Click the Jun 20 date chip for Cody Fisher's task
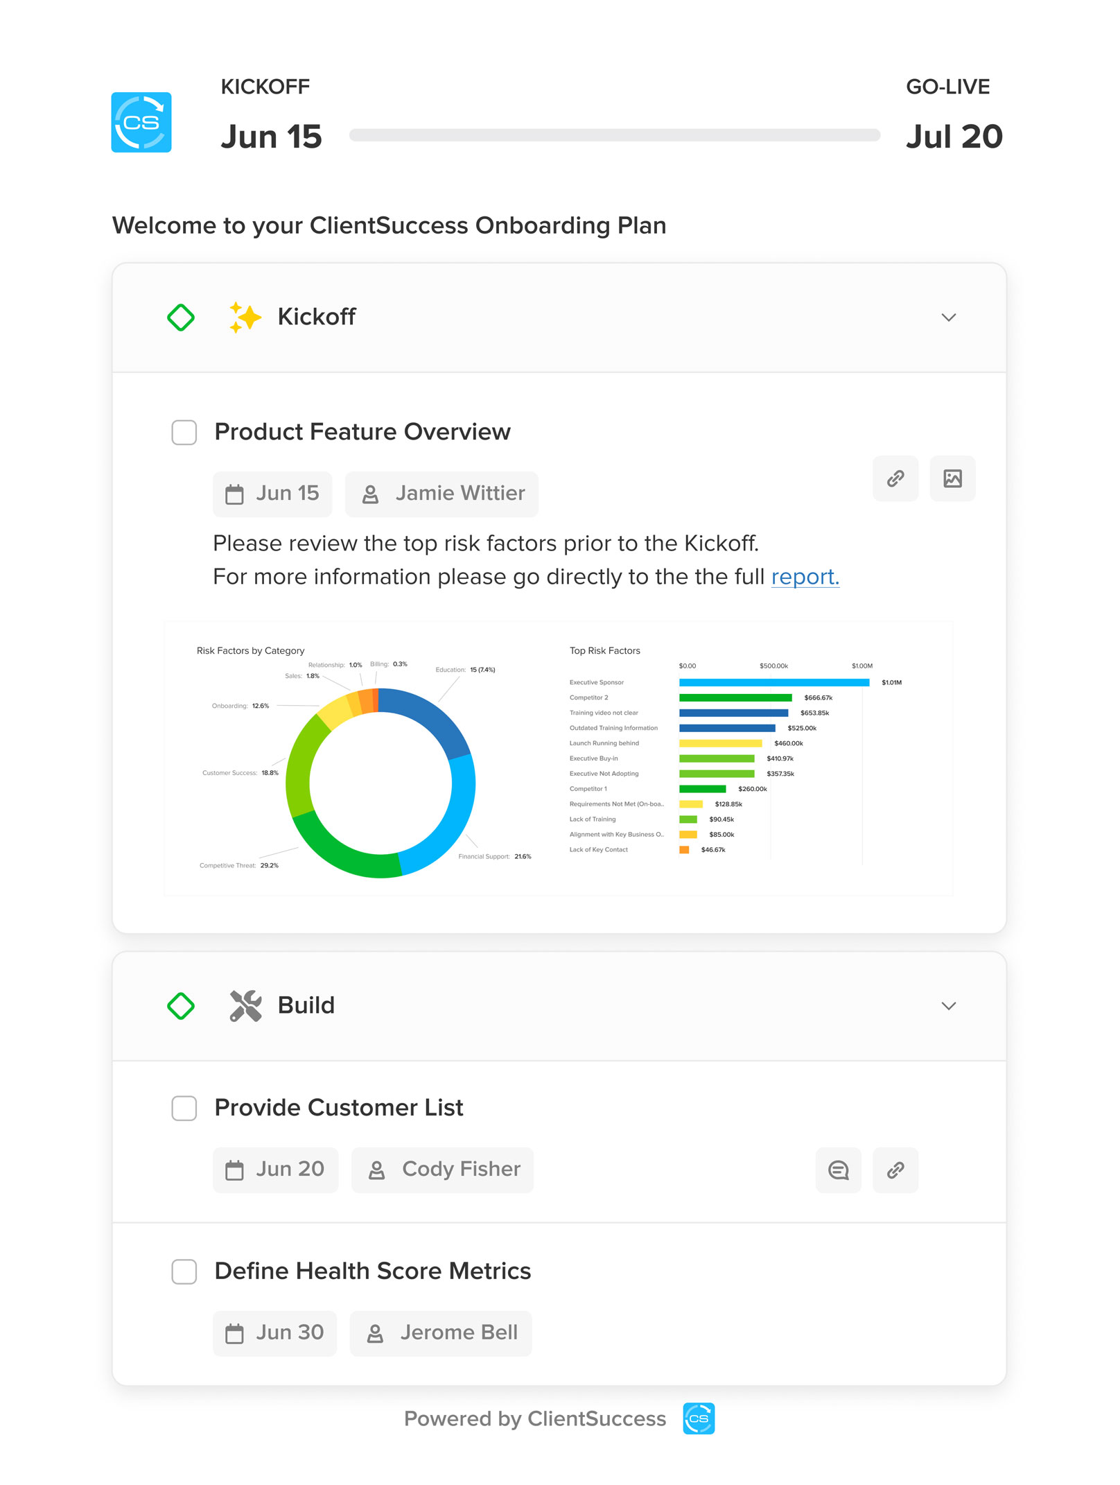 [275, 1170]
